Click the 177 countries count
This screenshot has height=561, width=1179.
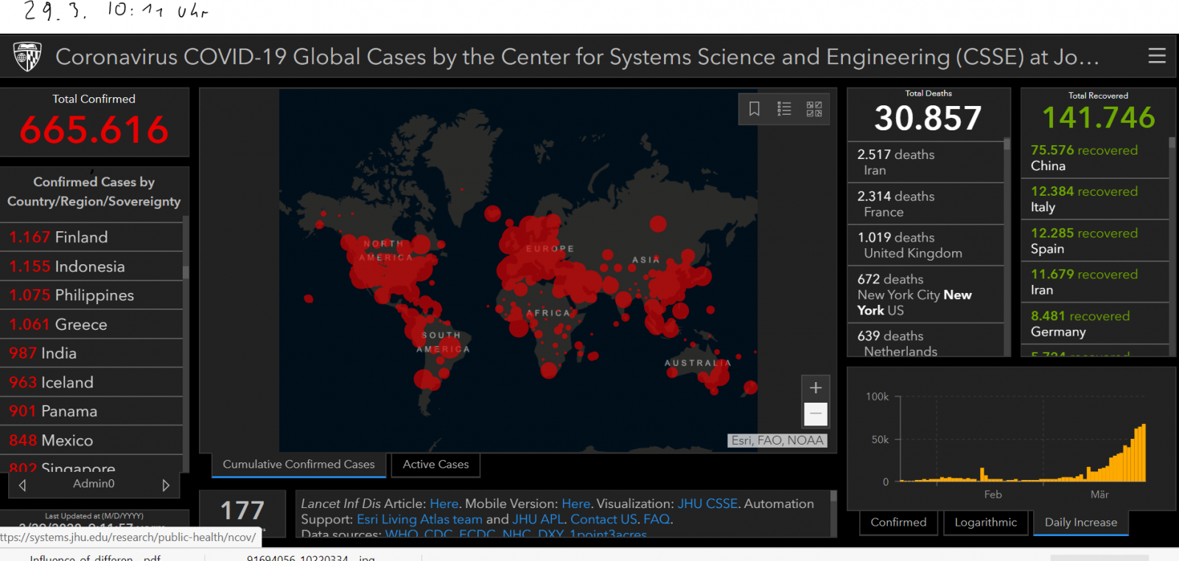point(242,510)
